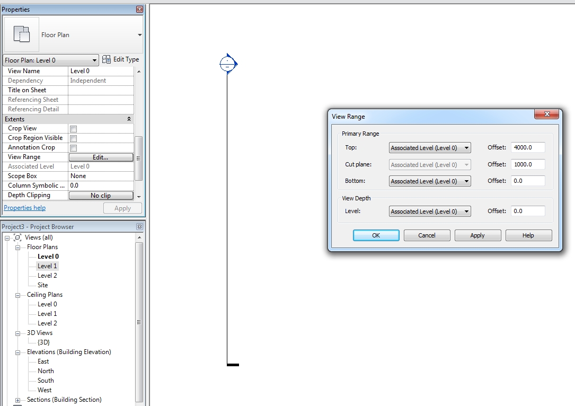
Task: Toggle the Crop View checkbox
Action: pyautogui.click(x=73, y=129)
